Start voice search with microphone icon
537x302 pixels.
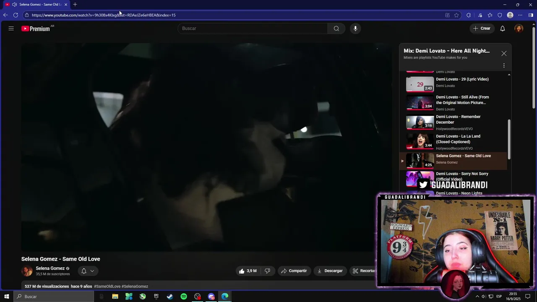355,29
